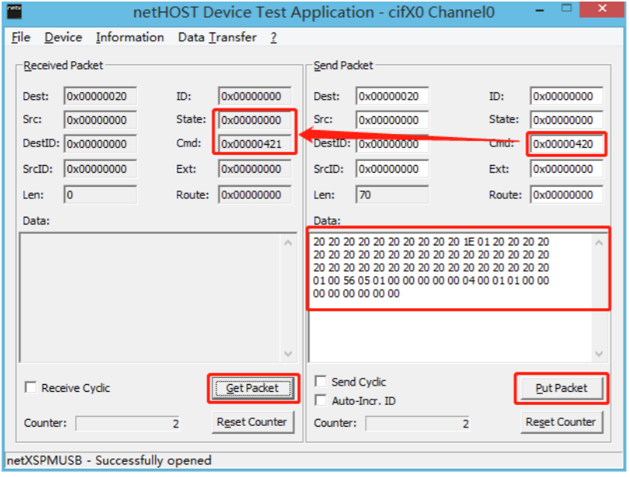
Task: Click Send Packet State input field
Action: [566, 120]
